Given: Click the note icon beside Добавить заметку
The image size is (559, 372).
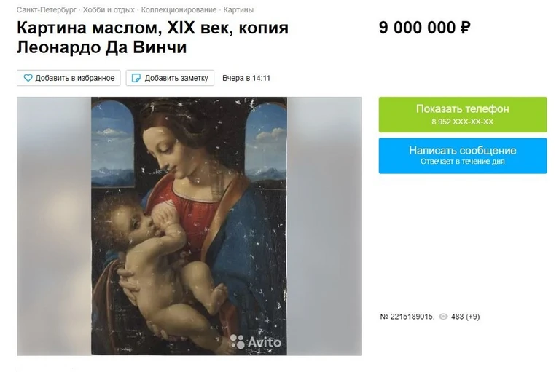Looking at the screenshot, I should click(136, 78).
